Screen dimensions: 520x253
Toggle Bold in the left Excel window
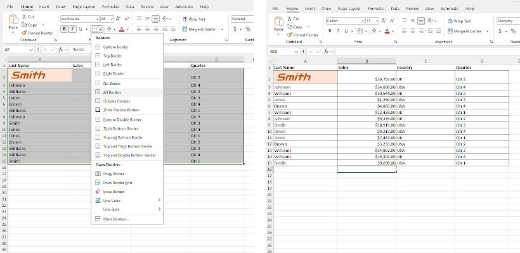[64, 29]
